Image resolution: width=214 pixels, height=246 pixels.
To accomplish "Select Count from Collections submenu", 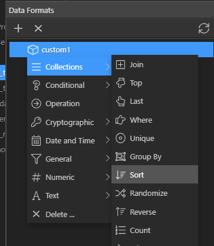I will [x=154, y=230].
